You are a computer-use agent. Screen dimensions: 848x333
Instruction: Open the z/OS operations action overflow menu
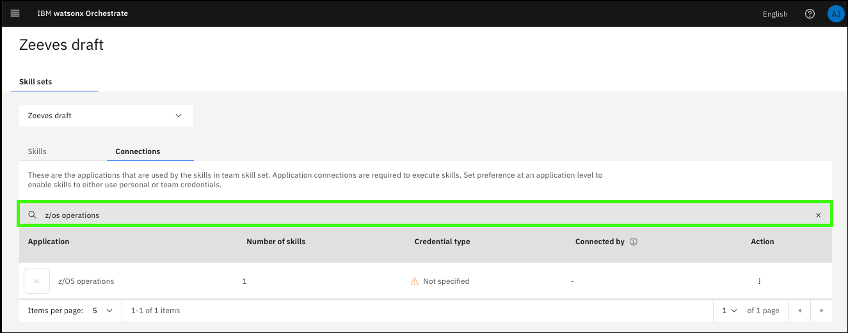pos(759,281)
